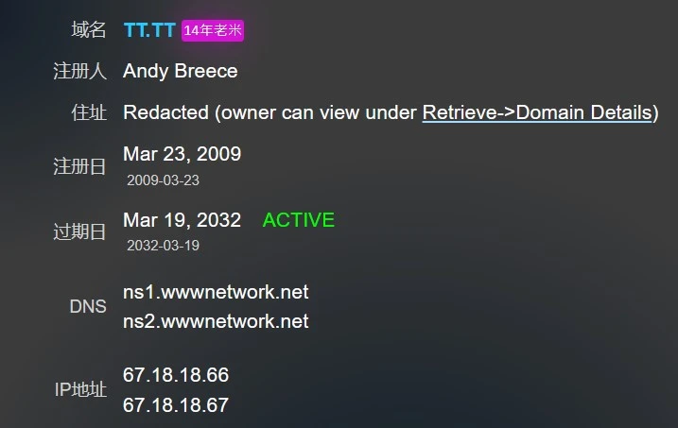The height and width of the screenshot is (428, 678).
Task: Click the IP地址 field label
Action: (80, 389)
